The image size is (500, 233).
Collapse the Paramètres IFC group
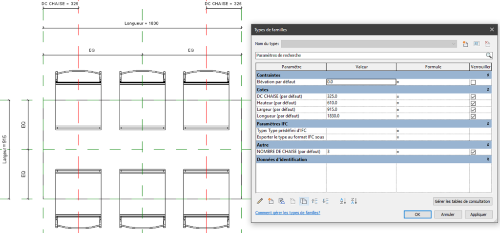coord(488,124)
